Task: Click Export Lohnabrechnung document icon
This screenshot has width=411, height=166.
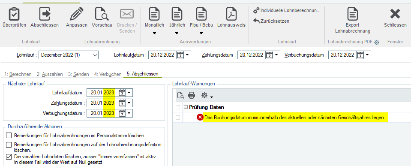Action: pyautogui.click(x=353, y=14)
